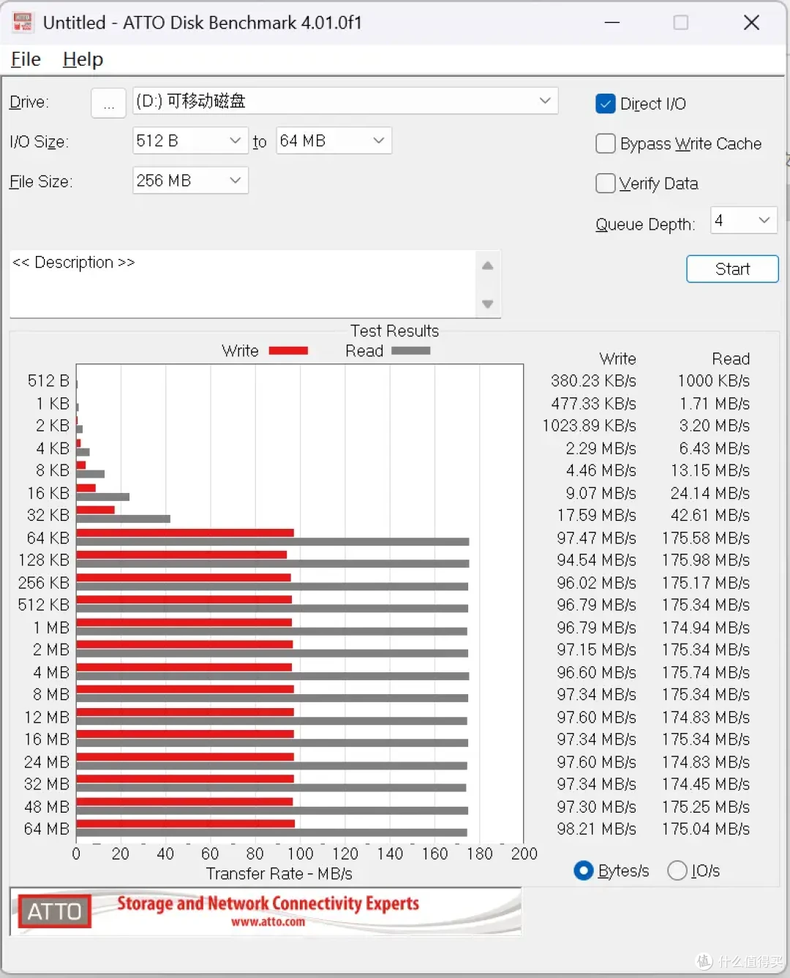Screen dimensions: 790x978
Task: Click the 64 MB gray read bar
Action: pos(271,832)
